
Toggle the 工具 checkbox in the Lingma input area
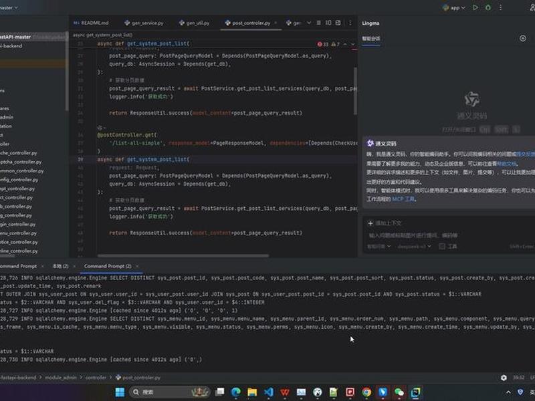pyautogui.click(x=442, y=246)
